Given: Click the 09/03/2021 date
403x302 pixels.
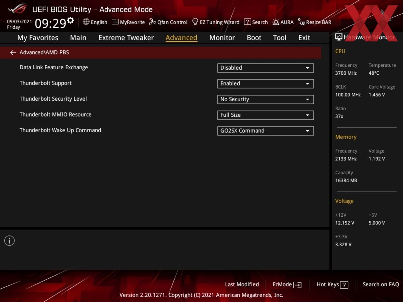Looking at the screenshot, I should (19, 22).
